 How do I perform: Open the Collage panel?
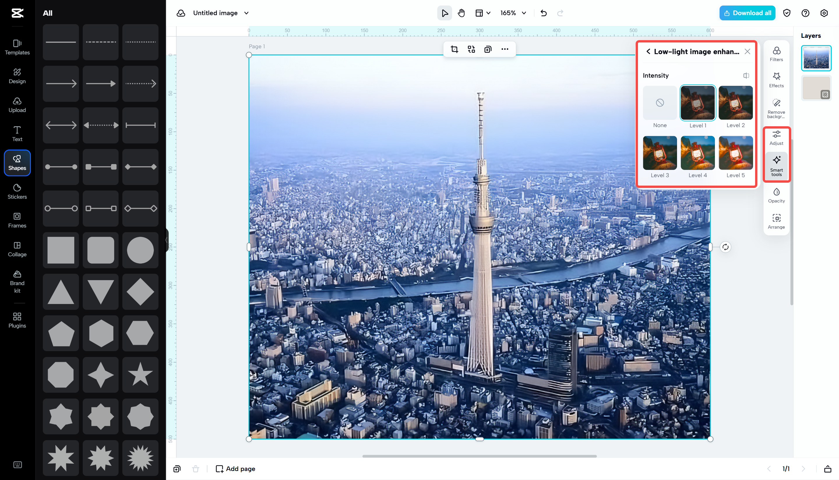click(x=17, y=249)
